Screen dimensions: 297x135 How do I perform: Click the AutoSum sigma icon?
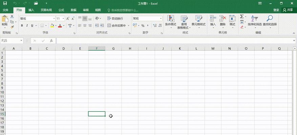click(x=242, y=17)
